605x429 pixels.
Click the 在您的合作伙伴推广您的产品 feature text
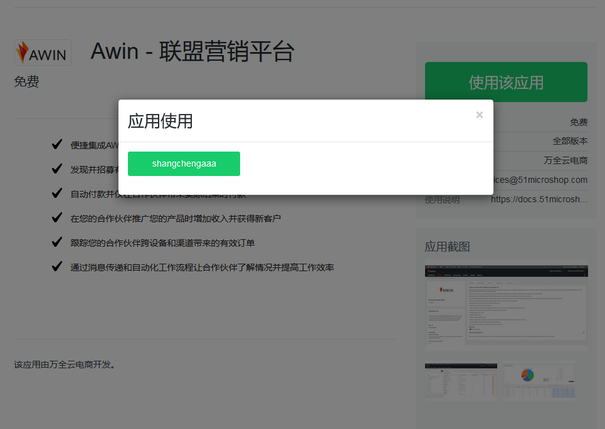[x=176, y=219]
